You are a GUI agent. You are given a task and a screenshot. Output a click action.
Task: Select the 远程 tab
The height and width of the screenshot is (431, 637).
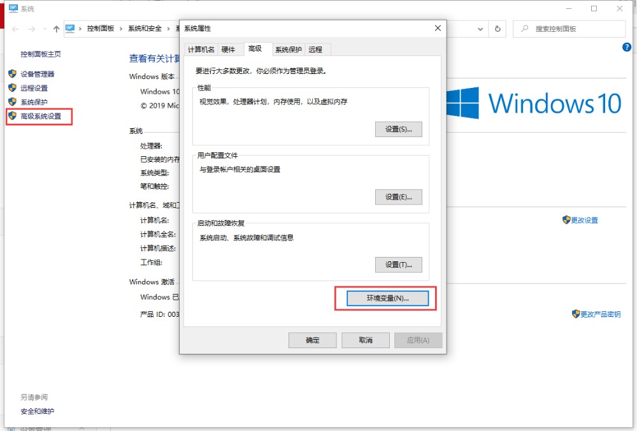315,50
